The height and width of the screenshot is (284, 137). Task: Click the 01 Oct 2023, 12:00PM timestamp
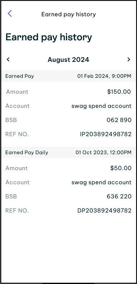coord(103,152)
